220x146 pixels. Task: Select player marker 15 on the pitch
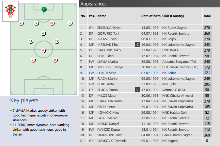coord(57,41)
